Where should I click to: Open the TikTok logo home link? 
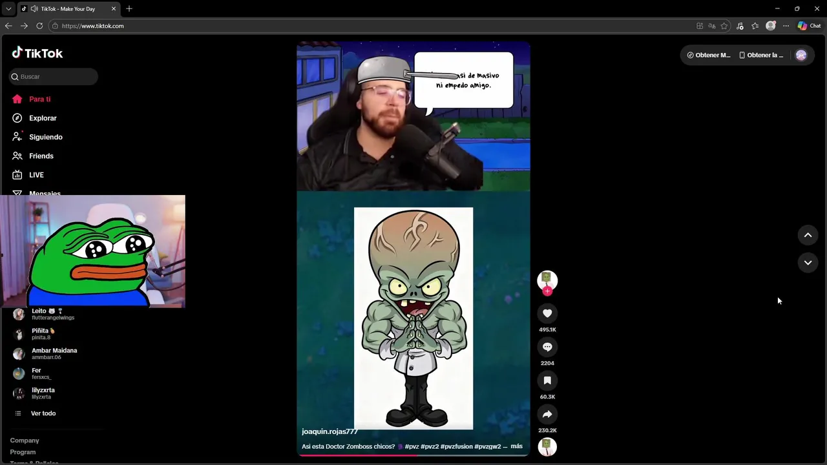[37, 53]
